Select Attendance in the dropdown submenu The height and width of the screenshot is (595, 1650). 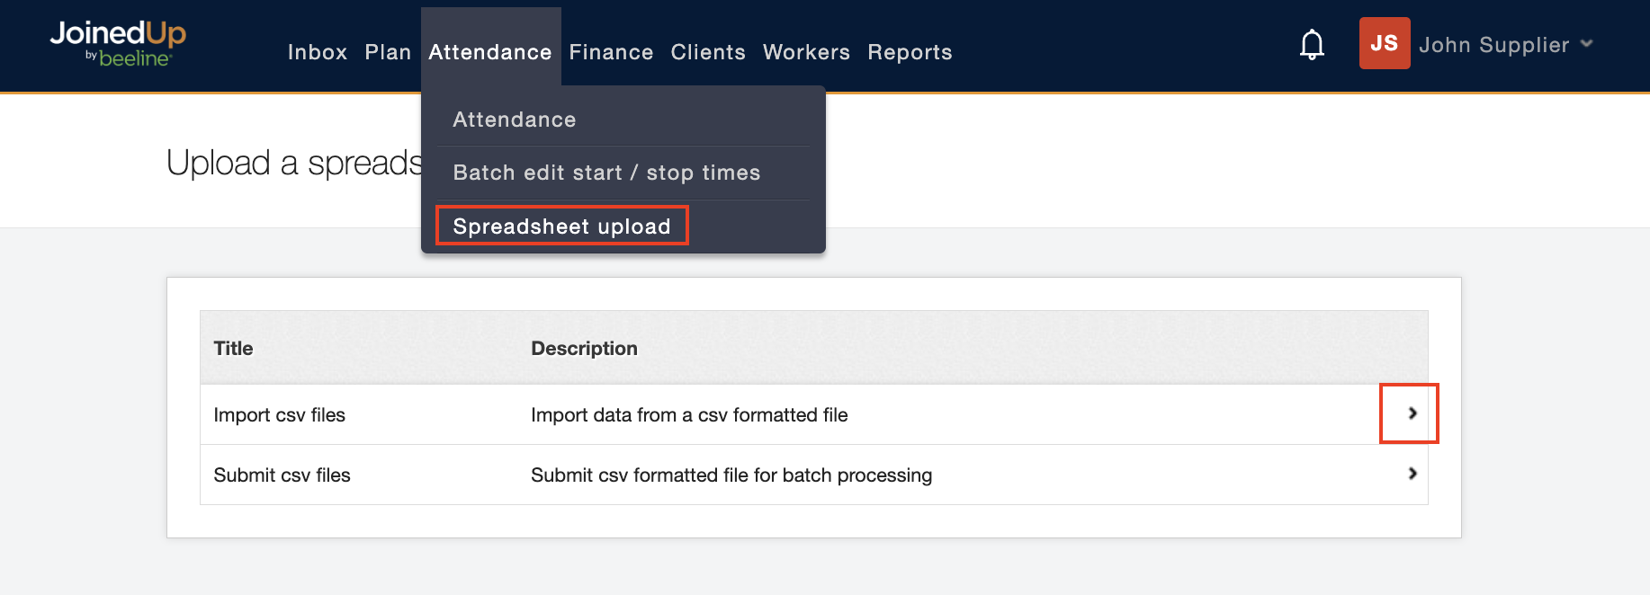(x=514, y=120)
